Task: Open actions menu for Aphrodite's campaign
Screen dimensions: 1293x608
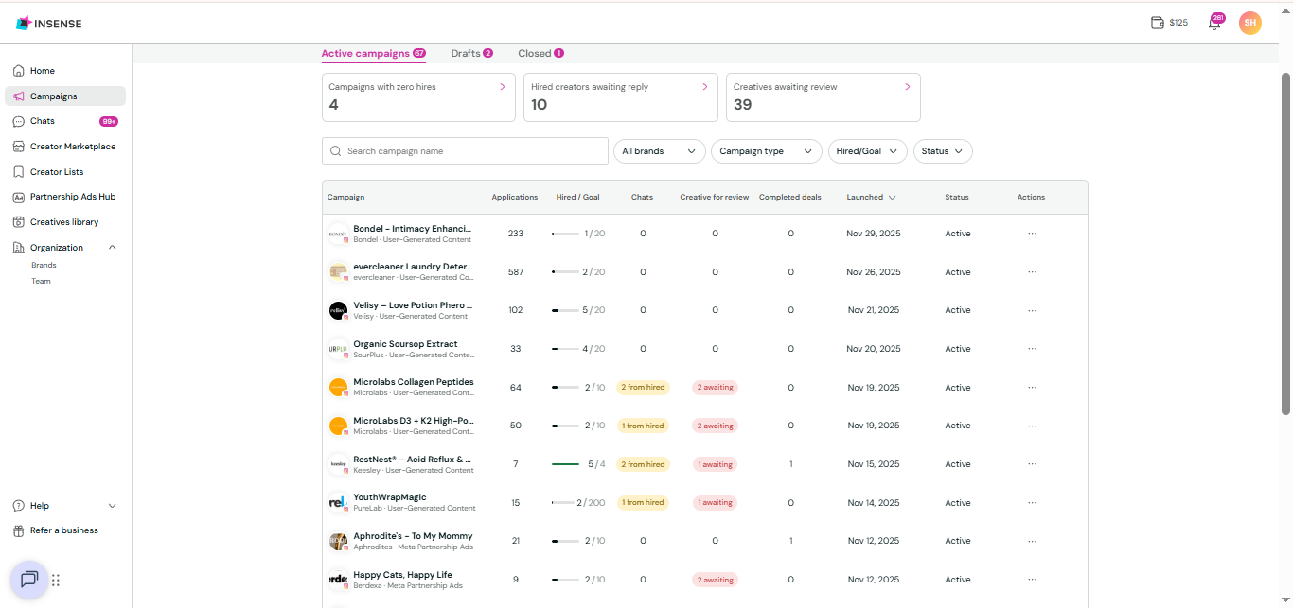Action: [1032, 541]
